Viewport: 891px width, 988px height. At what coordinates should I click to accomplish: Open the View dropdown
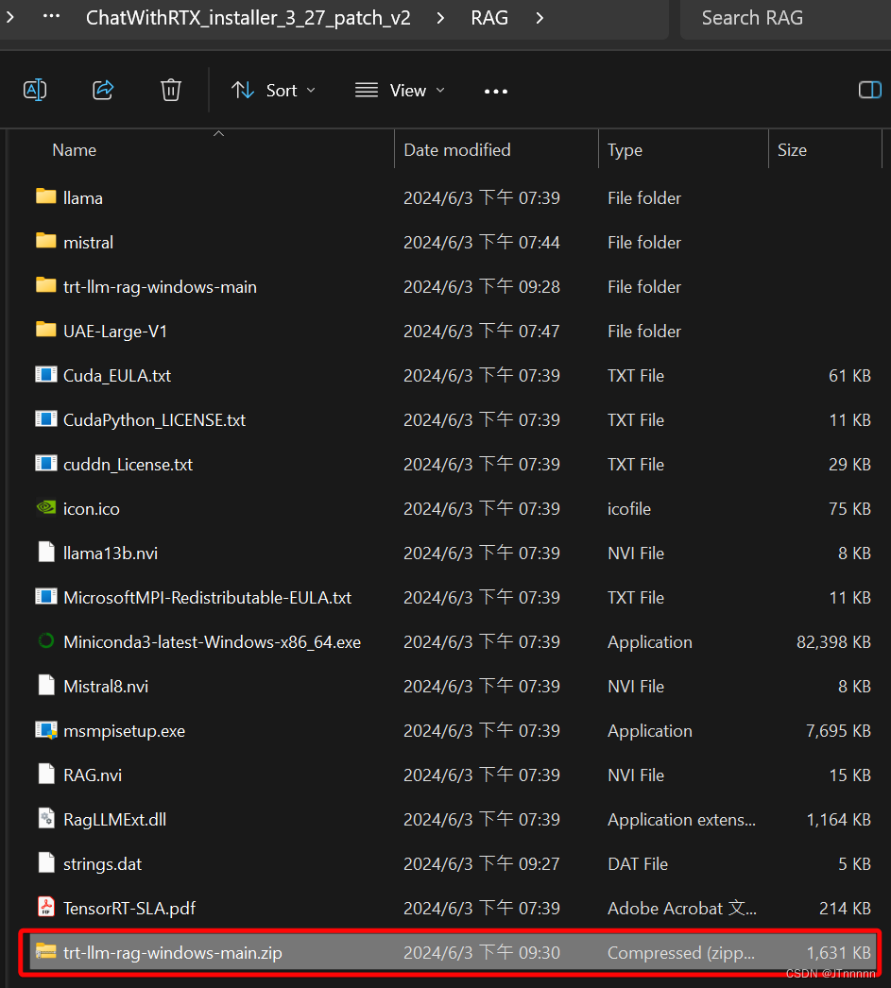400,90
